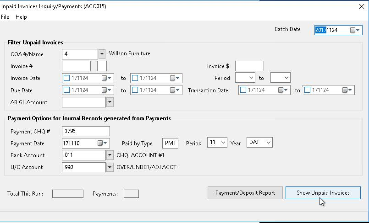This screenshot has height=223, width=369.
Task: Click the Payment/Deposit Report button
Action: tap(245, 193)
